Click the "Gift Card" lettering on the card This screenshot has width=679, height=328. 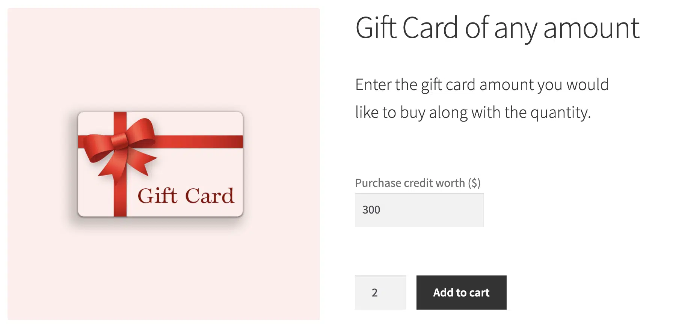[186, 196]
